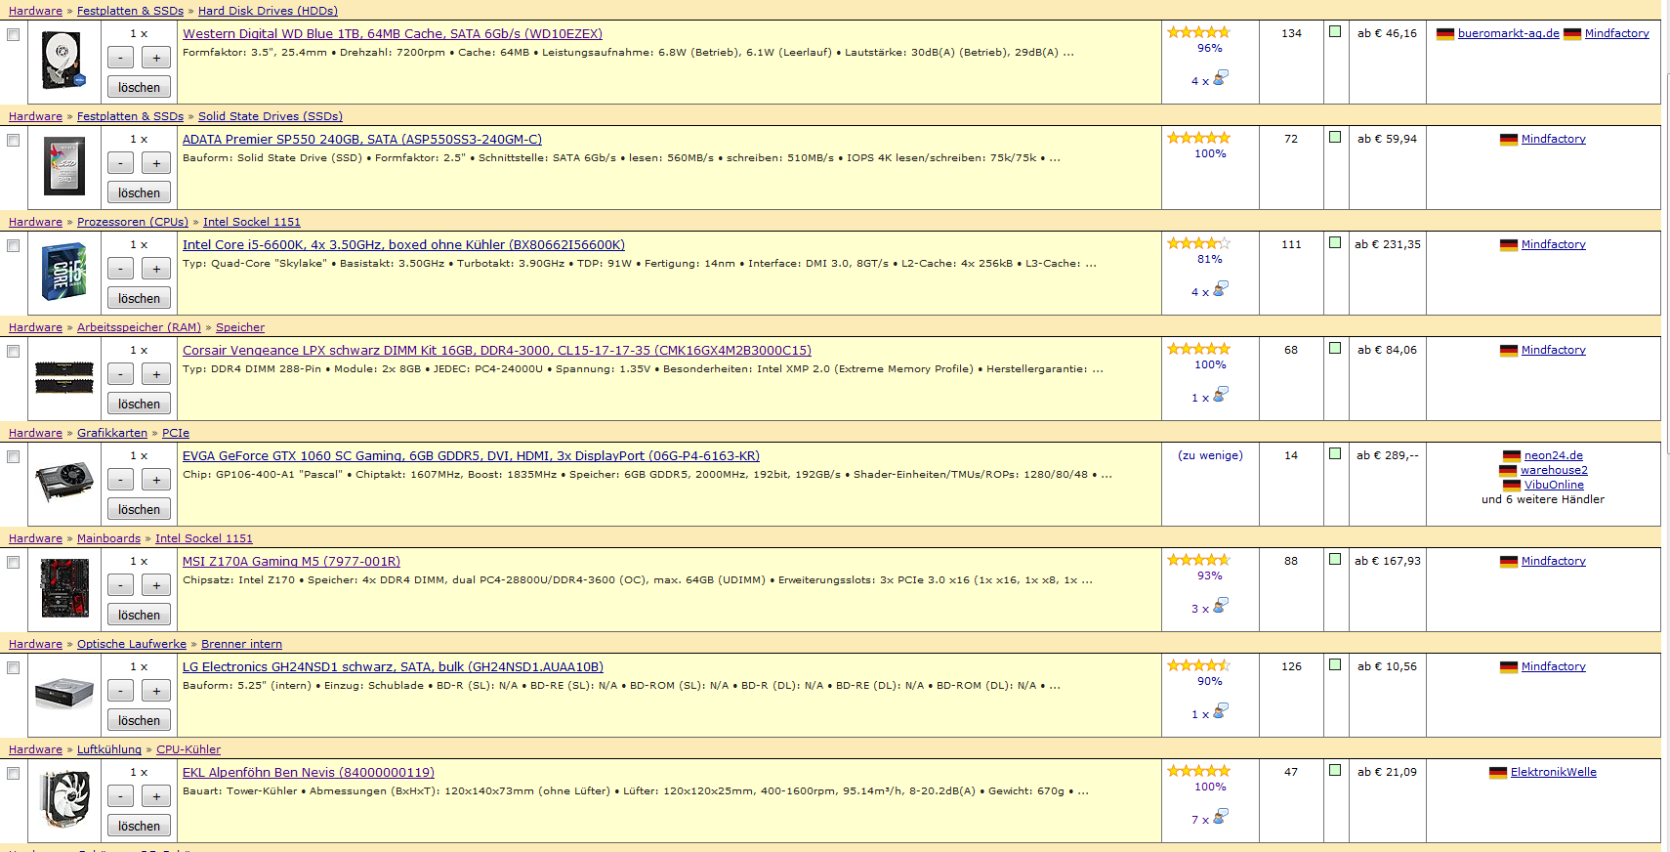Toggle green checkbox next to LG price 10,56
The height and width of the screenshot is (852, 1670).
[1335, 664]
